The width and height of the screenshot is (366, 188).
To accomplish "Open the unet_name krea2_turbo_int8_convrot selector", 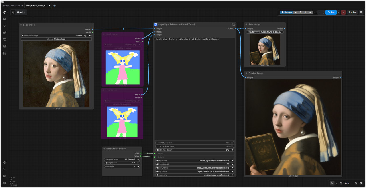I will click(195, 168).
